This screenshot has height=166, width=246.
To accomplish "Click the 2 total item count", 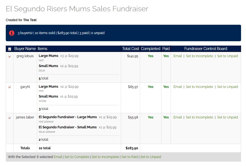I will point(43,140).
